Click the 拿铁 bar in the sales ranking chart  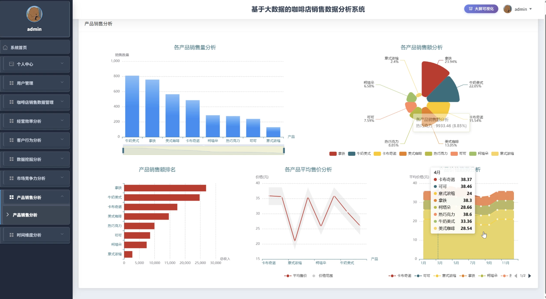point(165,188)
